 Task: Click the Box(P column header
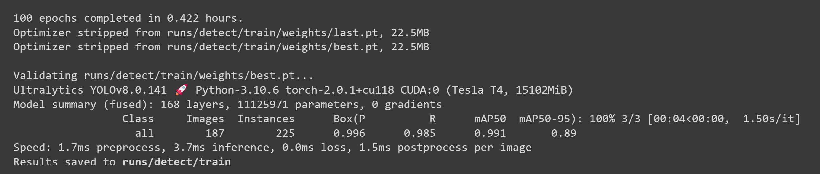[x=349, y=119]
